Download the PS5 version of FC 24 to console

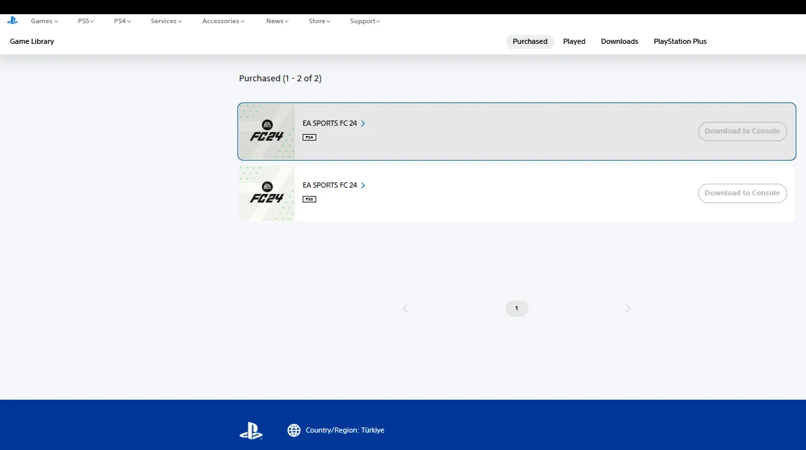coord(742,193)
